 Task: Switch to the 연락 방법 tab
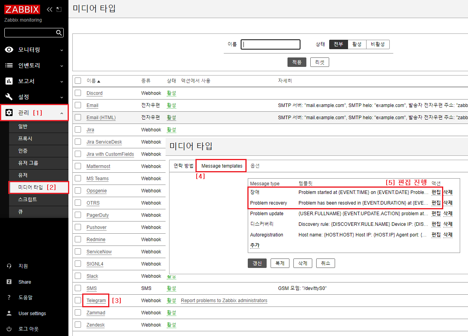point(184,166)
